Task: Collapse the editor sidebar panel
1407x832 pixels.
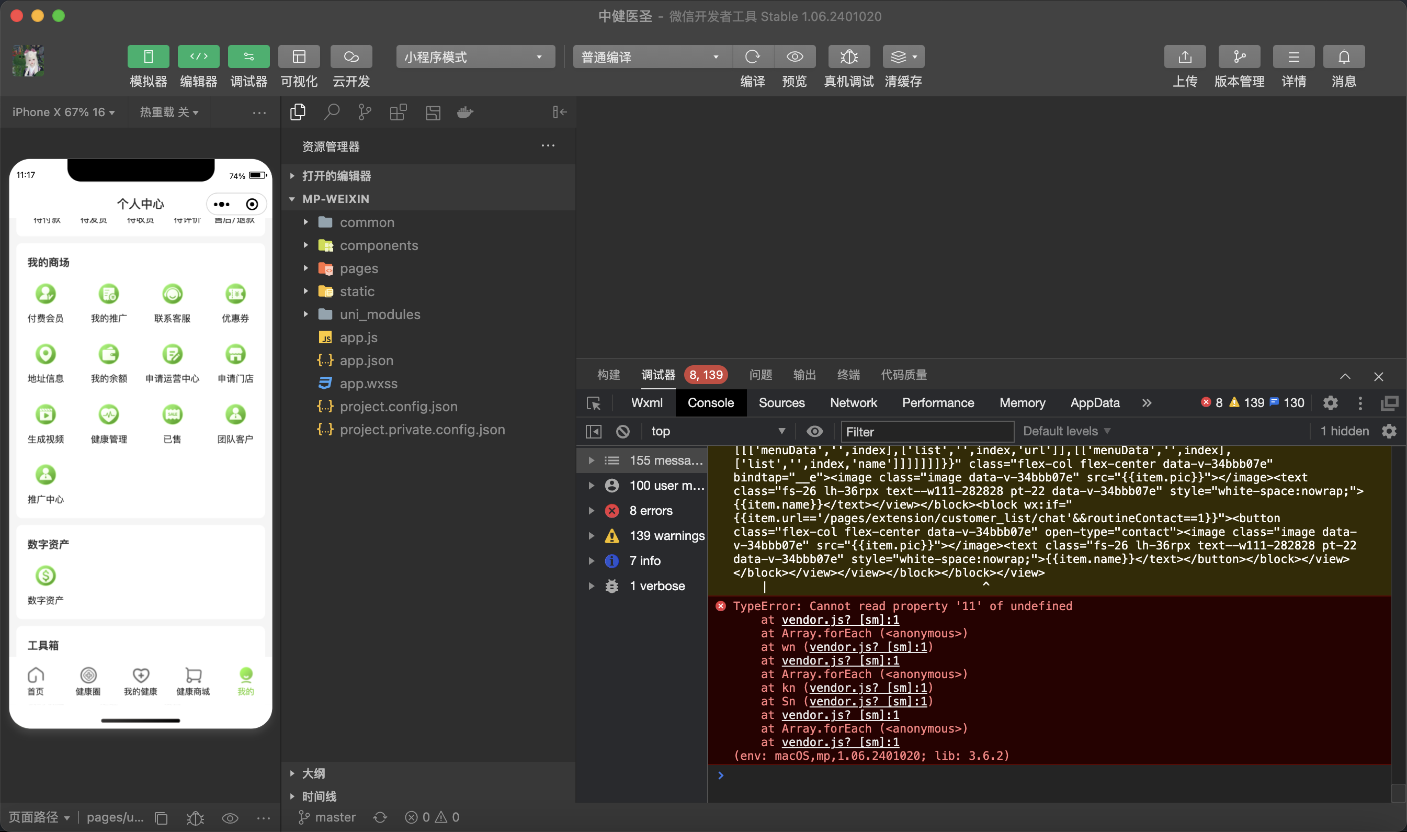Action: click(560, 112)
